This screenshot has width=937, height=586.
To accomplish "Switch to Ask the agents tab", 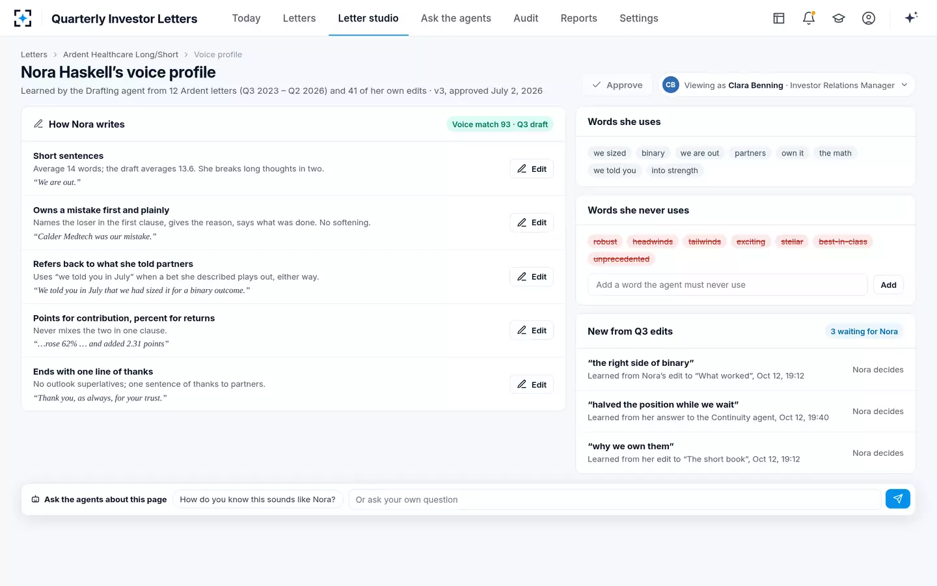I will [x=456, y=18].
